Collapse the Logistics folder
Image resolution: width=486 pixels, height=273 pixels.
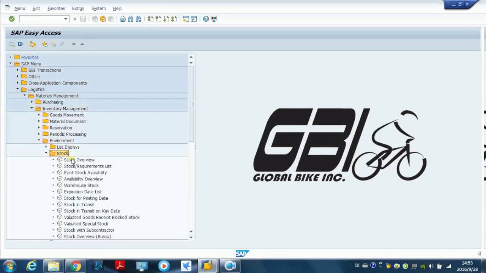[17, 89]
